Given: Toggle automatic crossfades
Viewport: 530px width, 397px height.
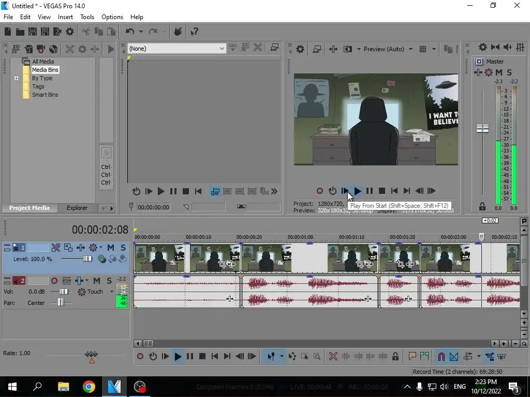Looking at the screenshot, I should click(x=454, y=357).
